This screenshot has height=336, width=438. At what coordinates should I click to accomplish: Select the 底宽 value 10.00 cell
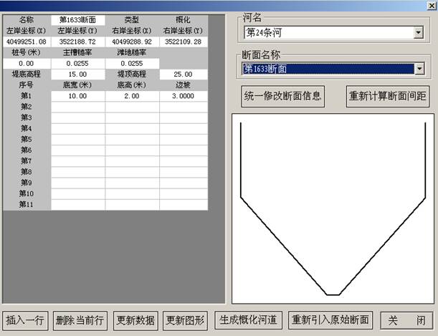[x=78, y=96]
